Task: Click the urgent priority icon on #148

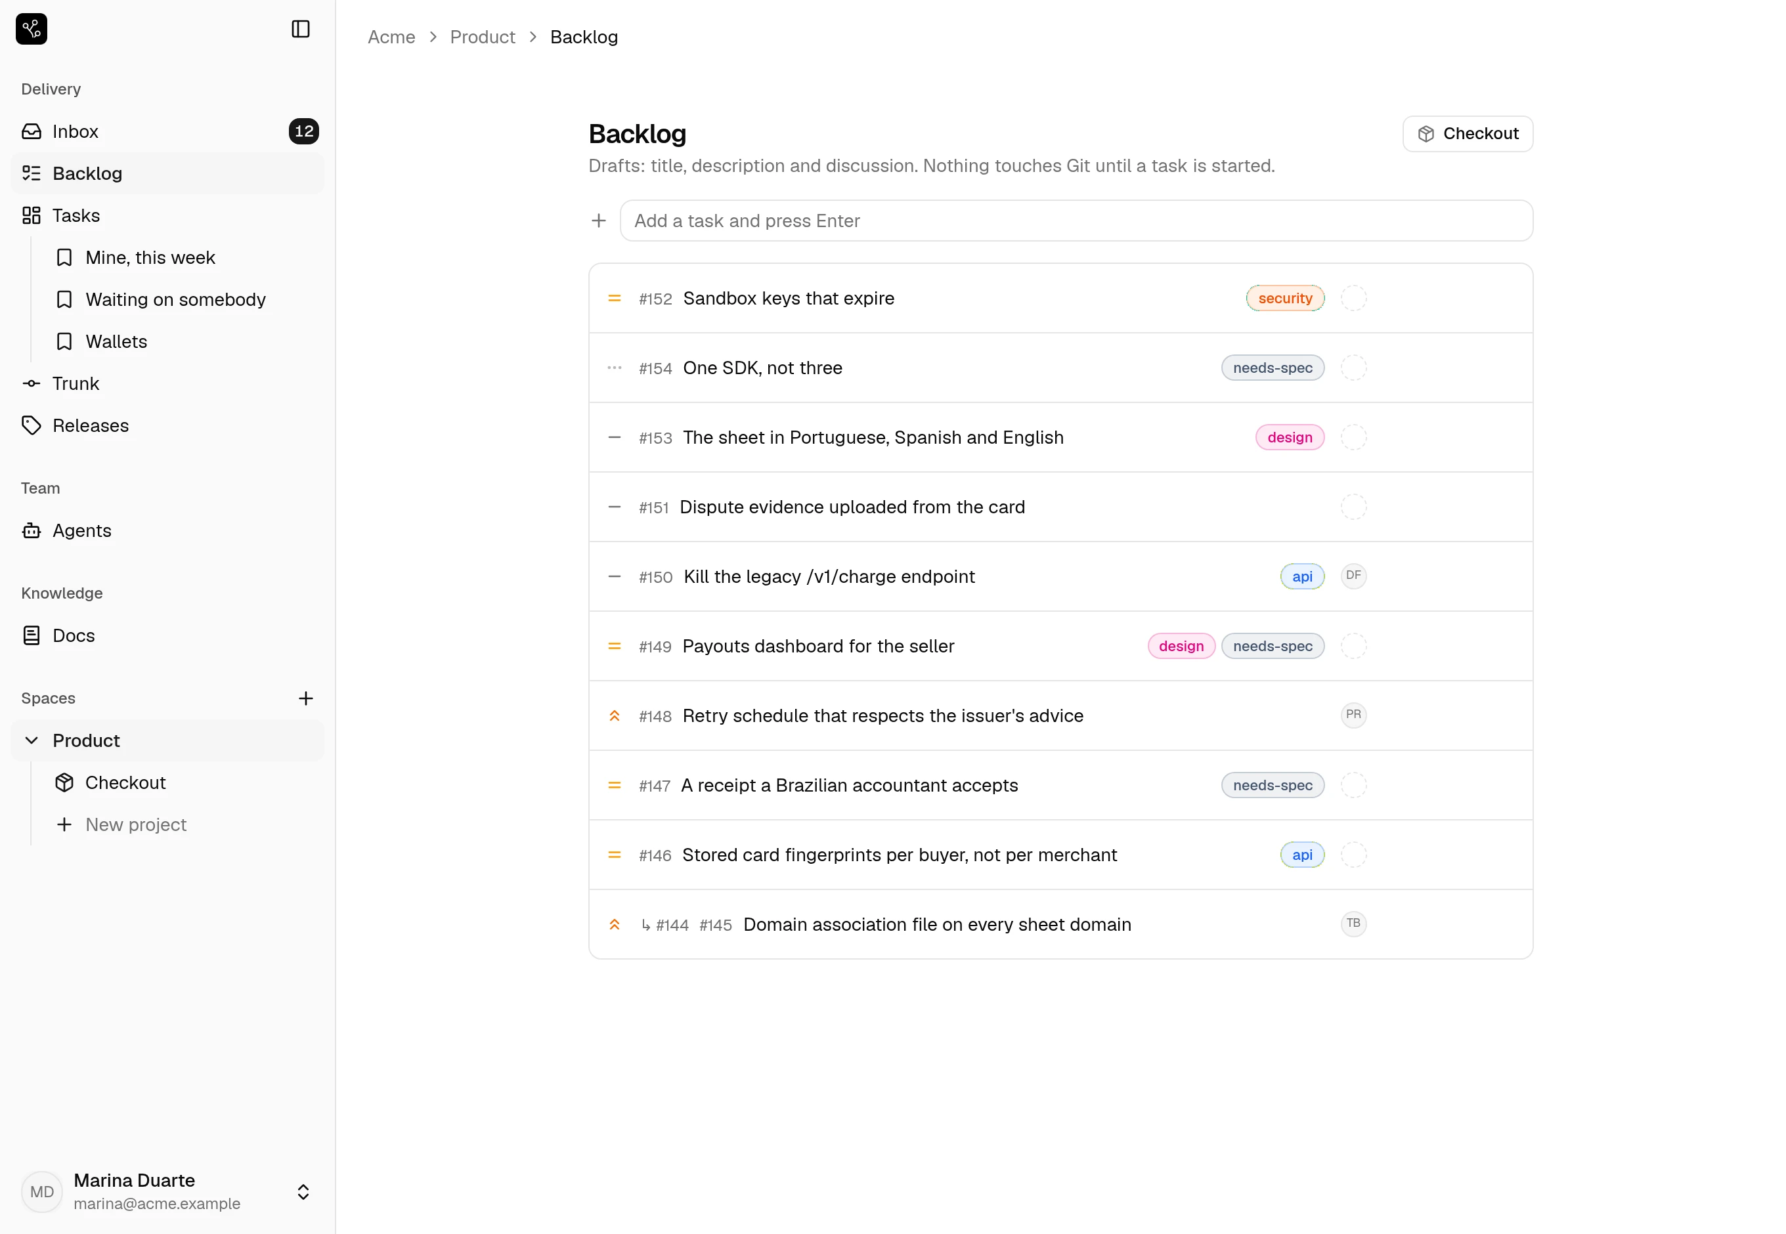Action: (x=614, y=716)
